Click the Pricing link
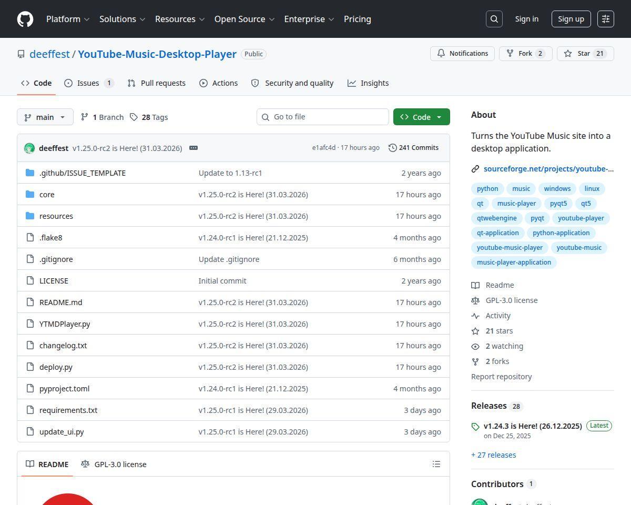The image size is (631, 505). click(358, 19)
